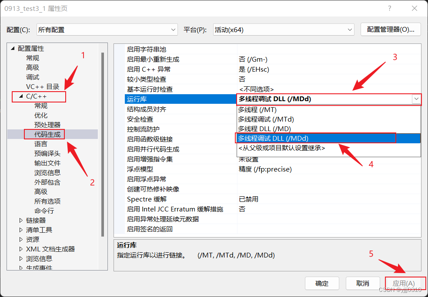Viewport: 428px width, 297px height.
Task: Expand the XML 文档生成器 node
Action: [21, 249]
